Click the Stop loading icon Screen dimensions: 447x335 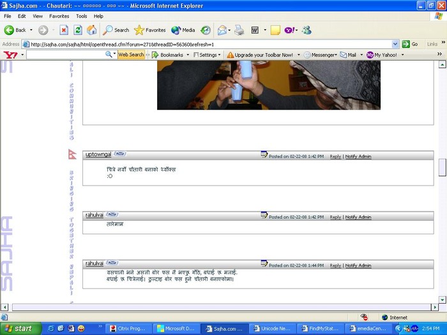click(x=64, y=30)
